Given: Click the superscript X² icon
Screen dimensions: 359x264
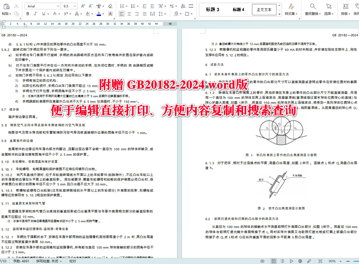Looking at the screenshot, I should [x=66, y=14].
